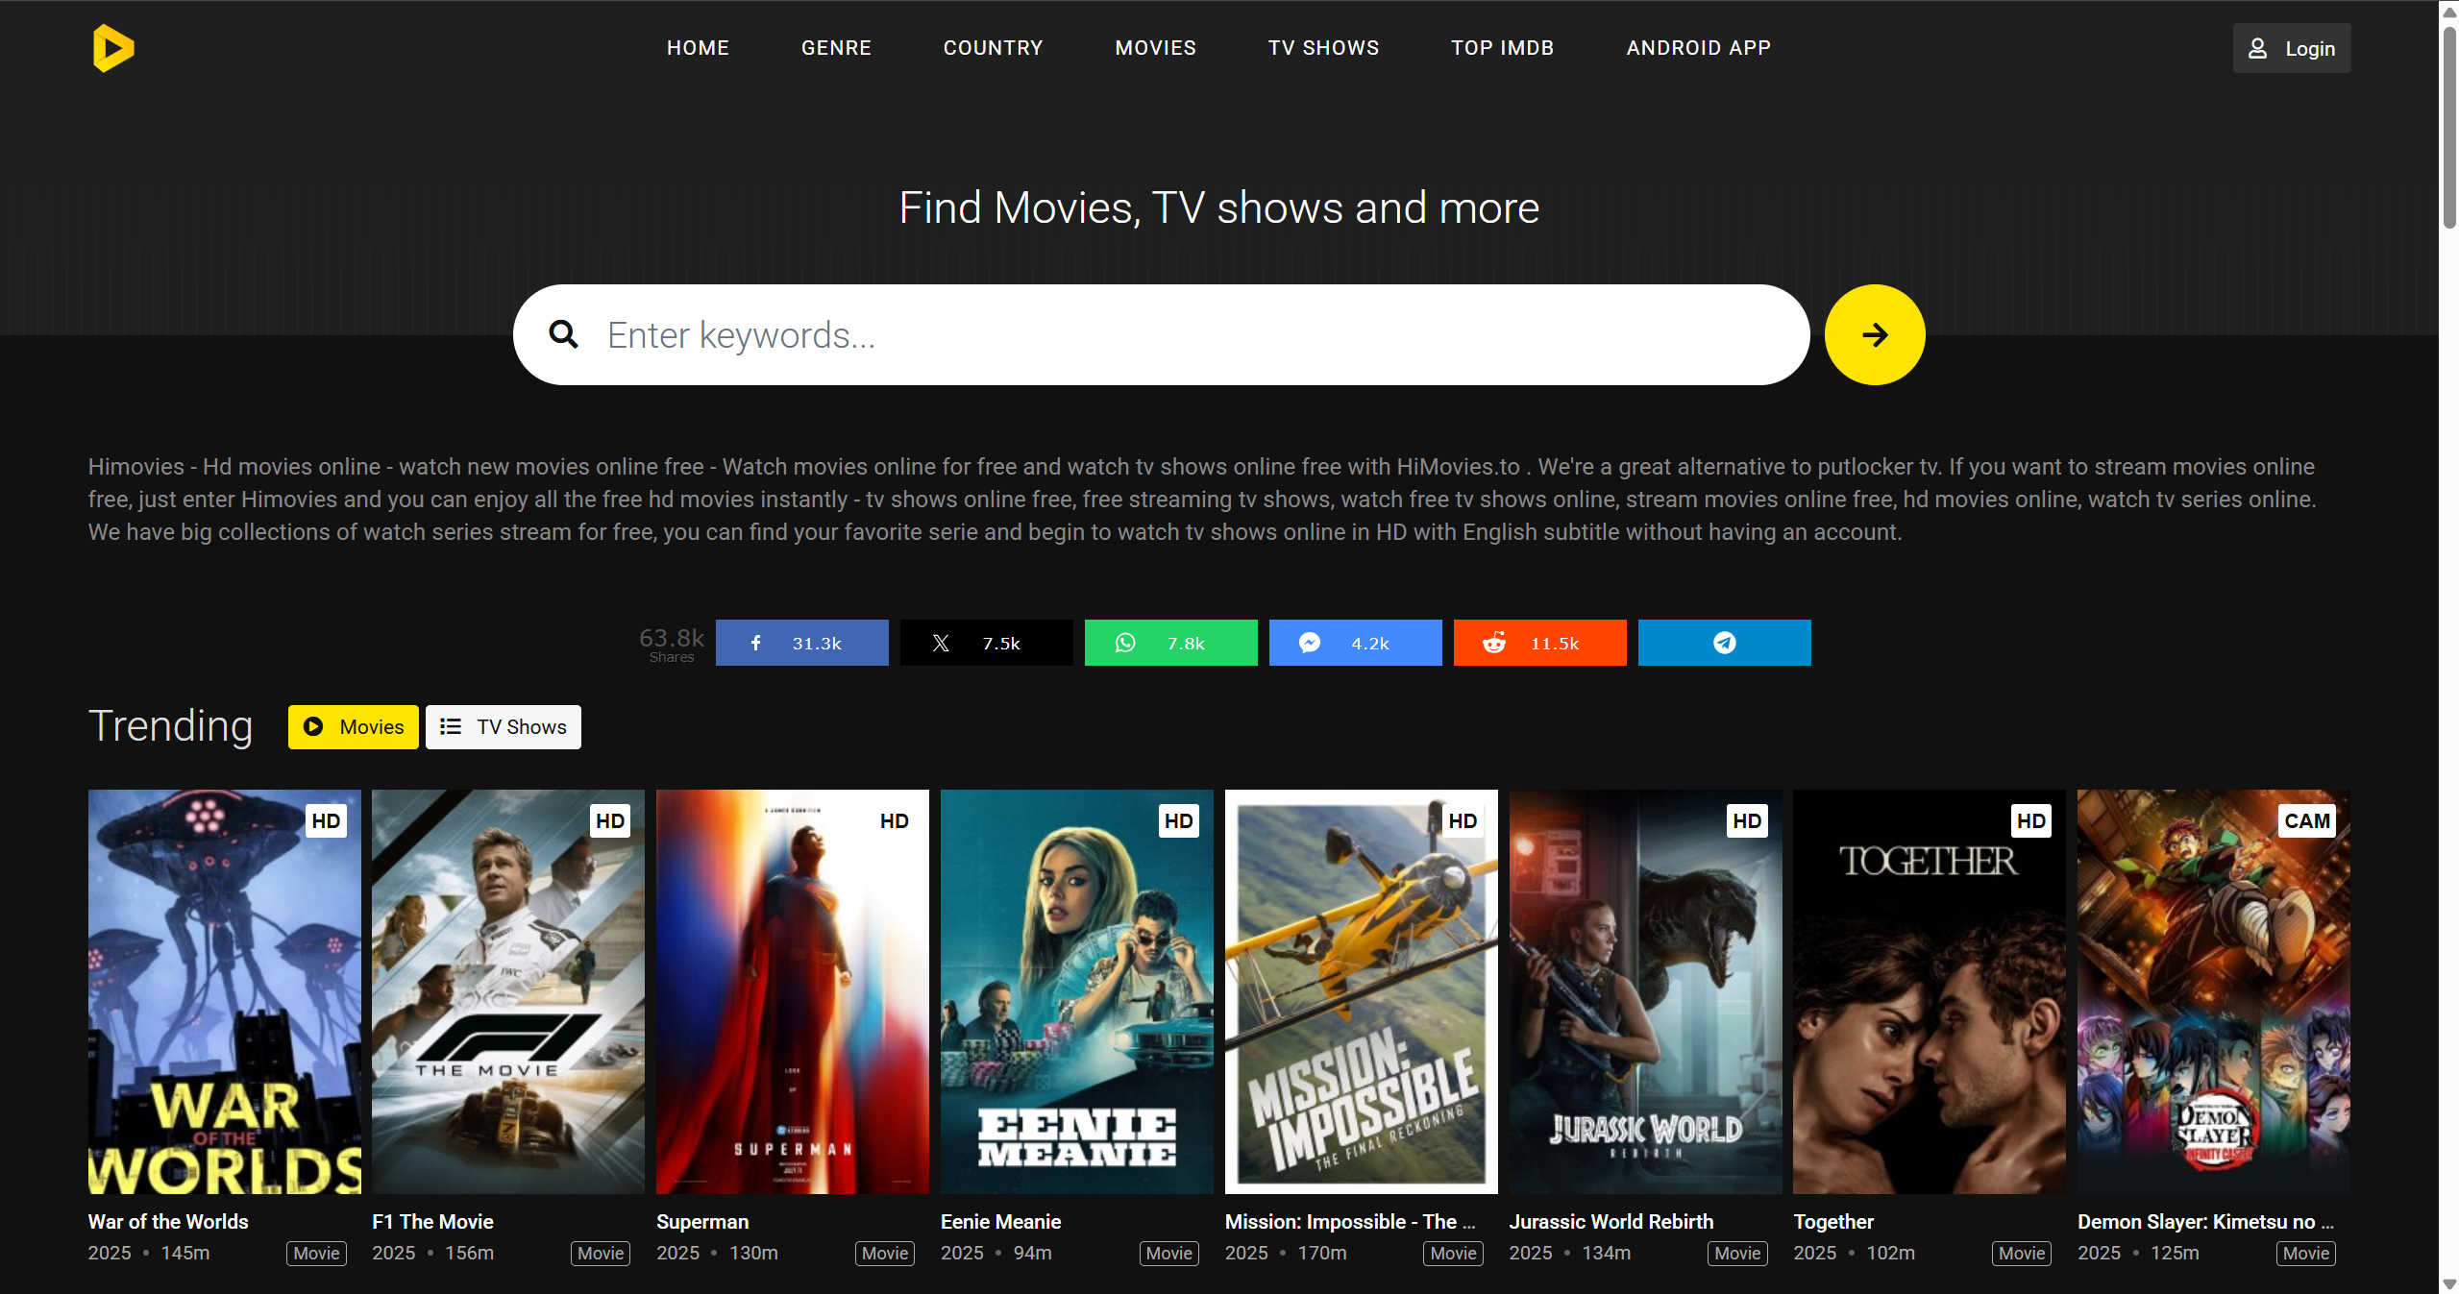The image size is (2459, 1294).
Task: Click the Login button
Action: coord(2291,48)
